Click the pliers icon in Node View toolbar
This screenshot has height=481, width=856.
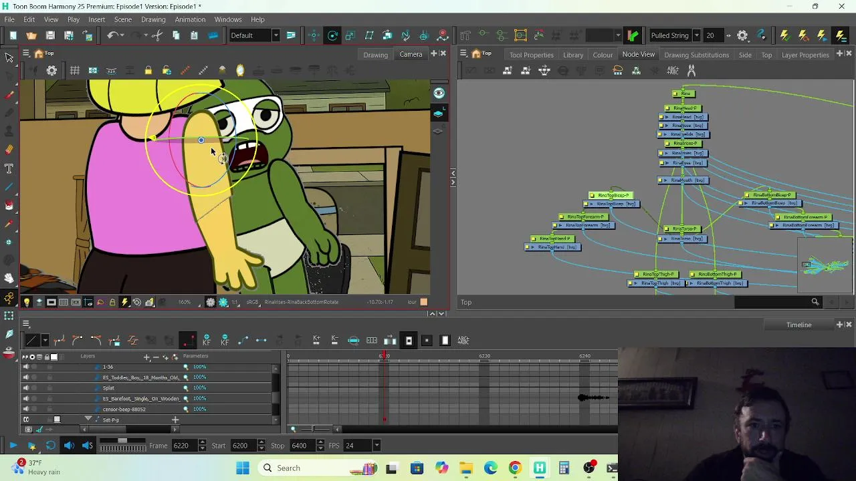691,70
